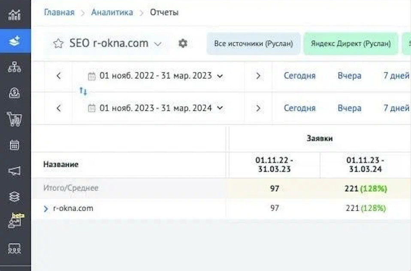Open the shopping cart sidebar icon
The image size is (411, 271).
pos(15,119)
